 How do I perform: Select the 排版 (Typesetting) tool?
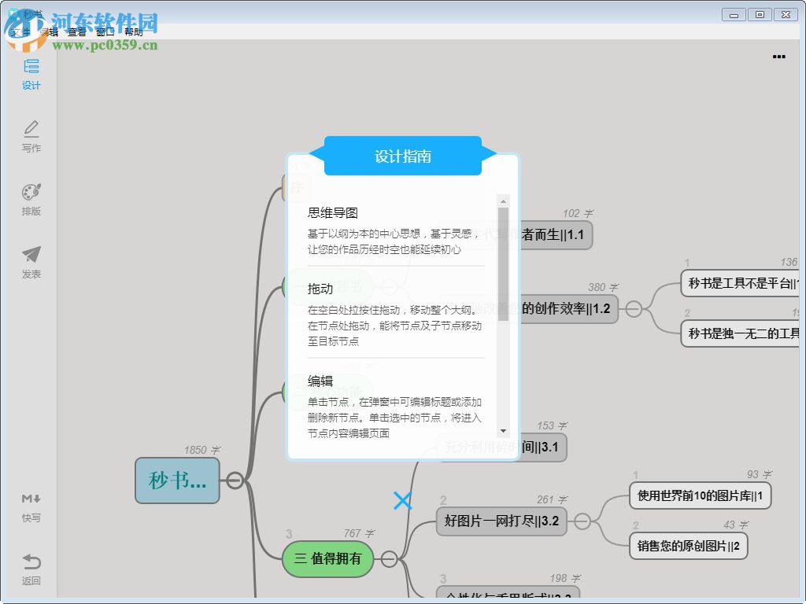click(31, 198)
